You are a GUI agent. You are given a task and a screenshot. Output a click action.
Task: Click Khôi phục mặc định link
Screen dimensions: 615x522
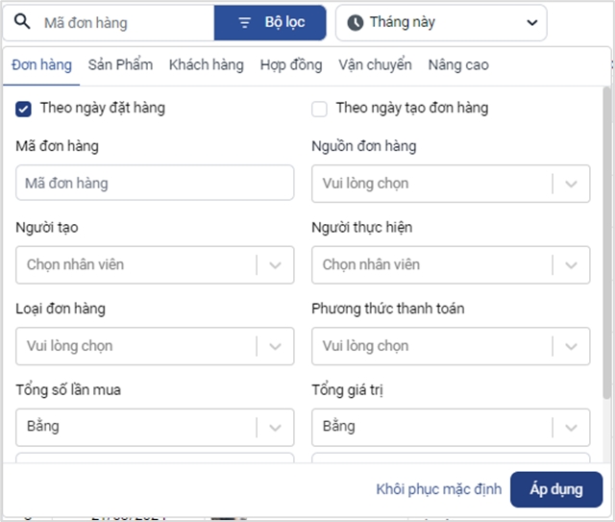[x=438, y=489]
